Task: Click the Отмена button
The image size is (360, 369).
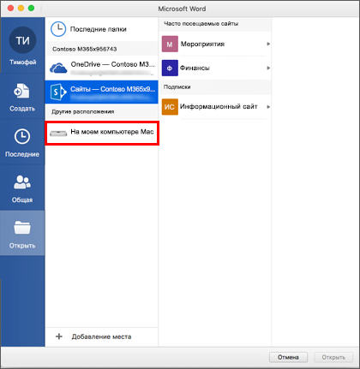Action: (288, 357)
